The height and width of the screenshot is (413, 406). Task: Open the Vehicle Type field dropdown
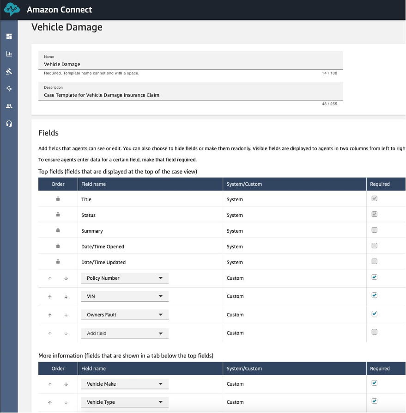click(125, 402)
